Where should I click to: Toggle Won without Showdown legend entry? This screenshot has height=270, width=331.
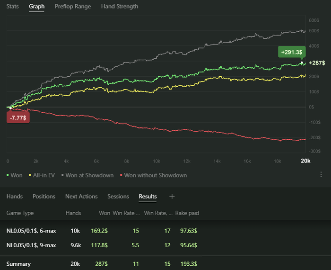click(153, 175)
